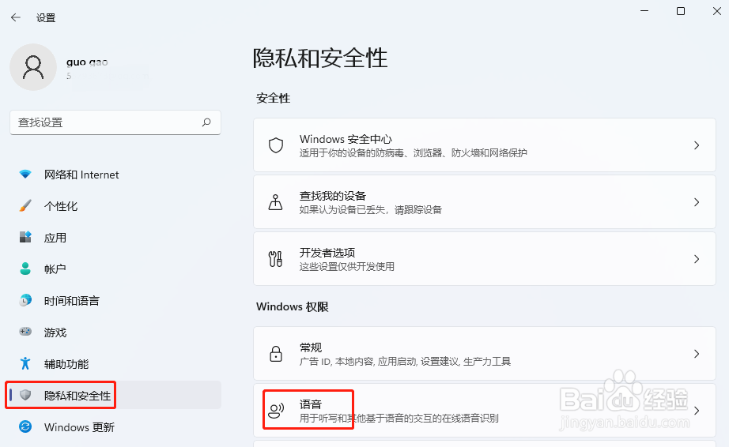Click the search magnifier icon
Image resolution: width=729 pixels, height=447 pixels.
[x=206, y=122]
